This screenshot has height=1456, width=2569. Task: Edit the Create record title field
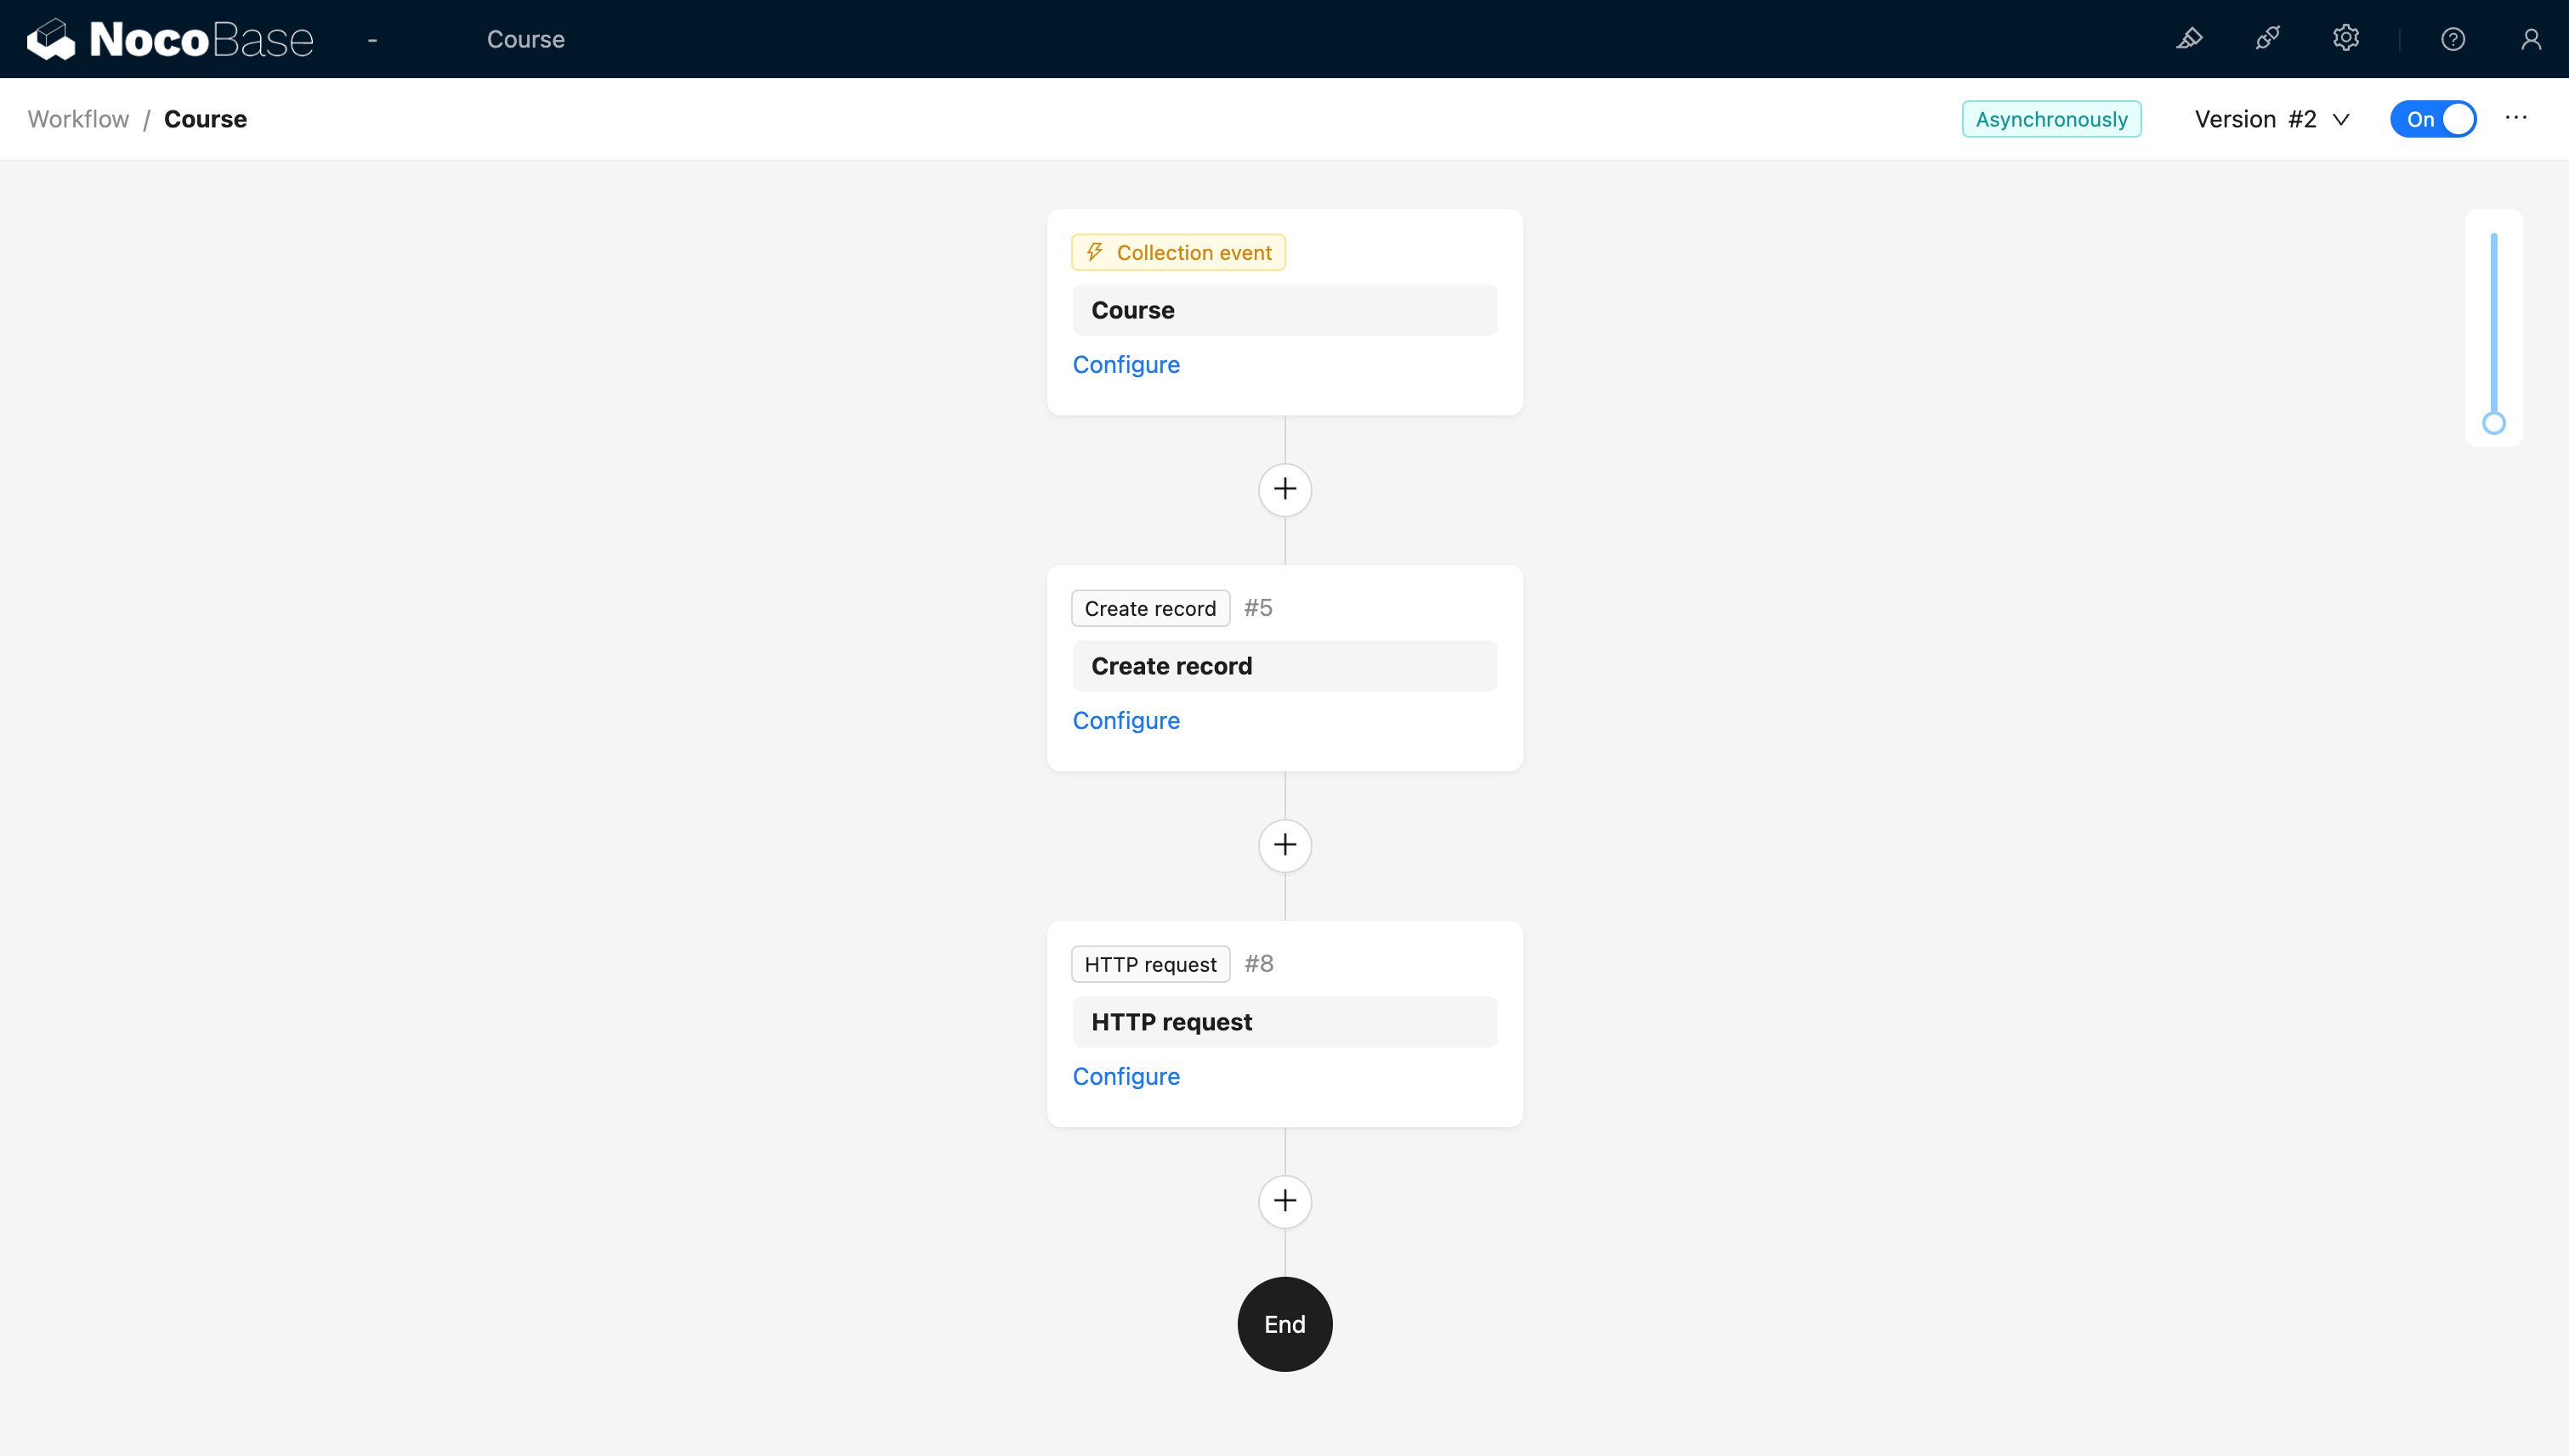[1284, 666]
